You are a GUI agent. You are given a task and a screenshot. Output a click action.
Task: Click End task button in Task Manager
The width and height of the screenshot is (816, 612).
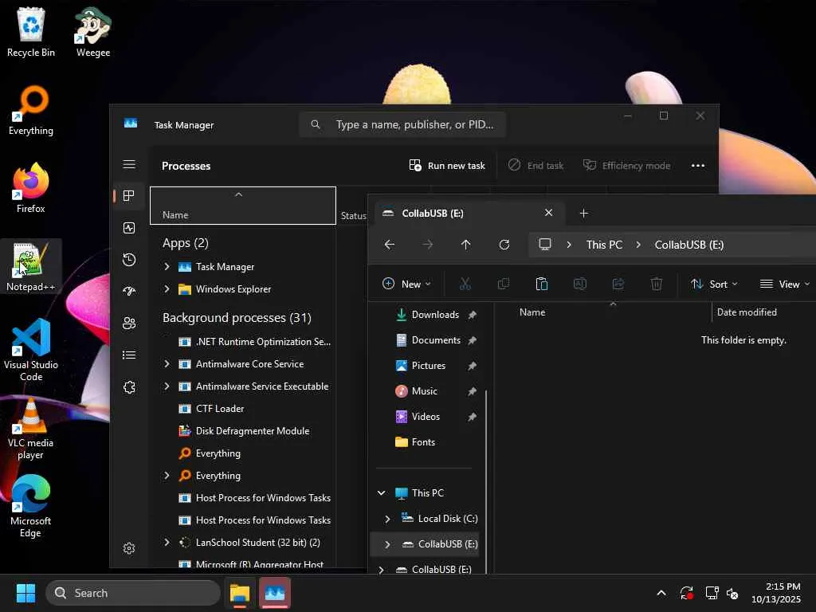click(535, 166)
